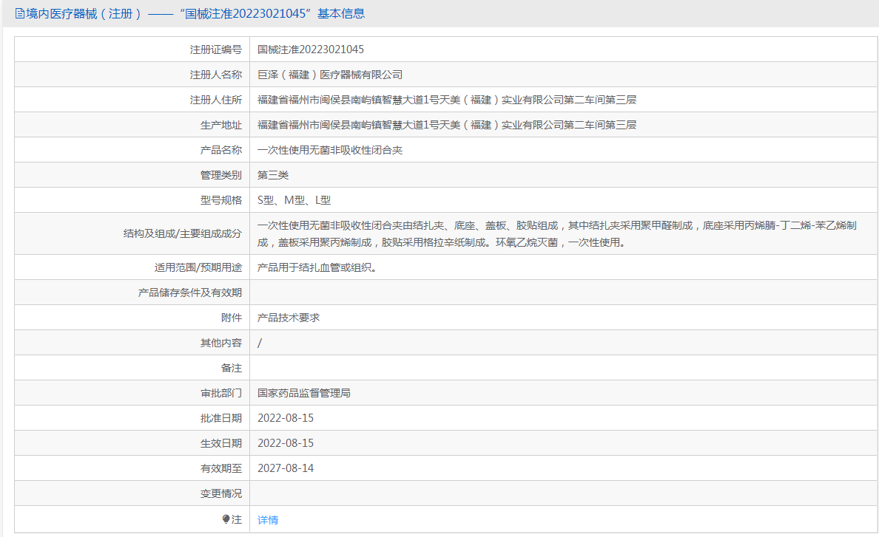Viewport: 879px width, 537px height.
Task: Click registrant name 巨泽(福建)医疗器械有限公司
Action: [x=330, y=75]
